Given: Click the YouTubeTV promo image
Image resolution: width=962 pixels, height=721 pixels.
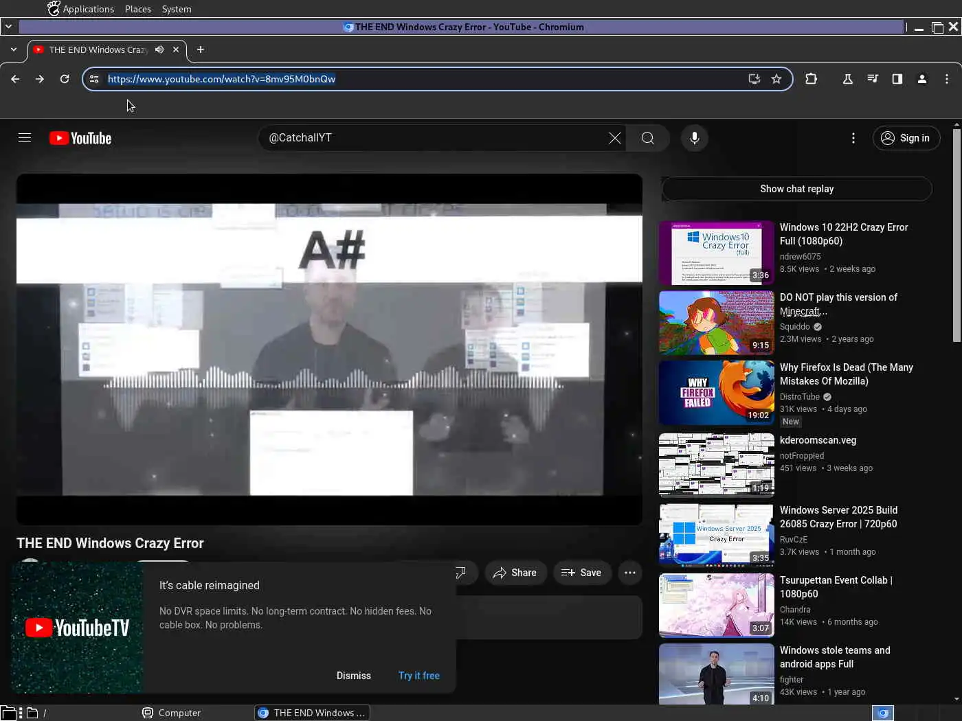Looking at the screenshot, I should coord(77,628).
